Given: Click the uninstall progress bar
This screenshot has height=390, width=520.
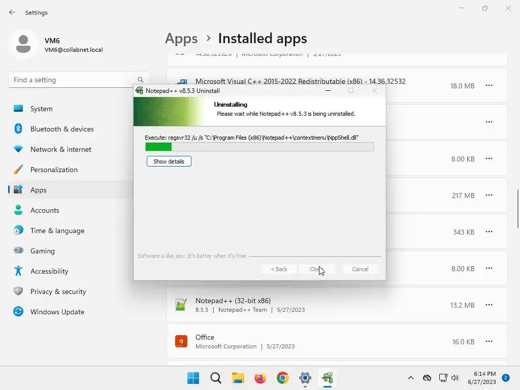Looking at the screenshot, I should [x=259, y=147].
